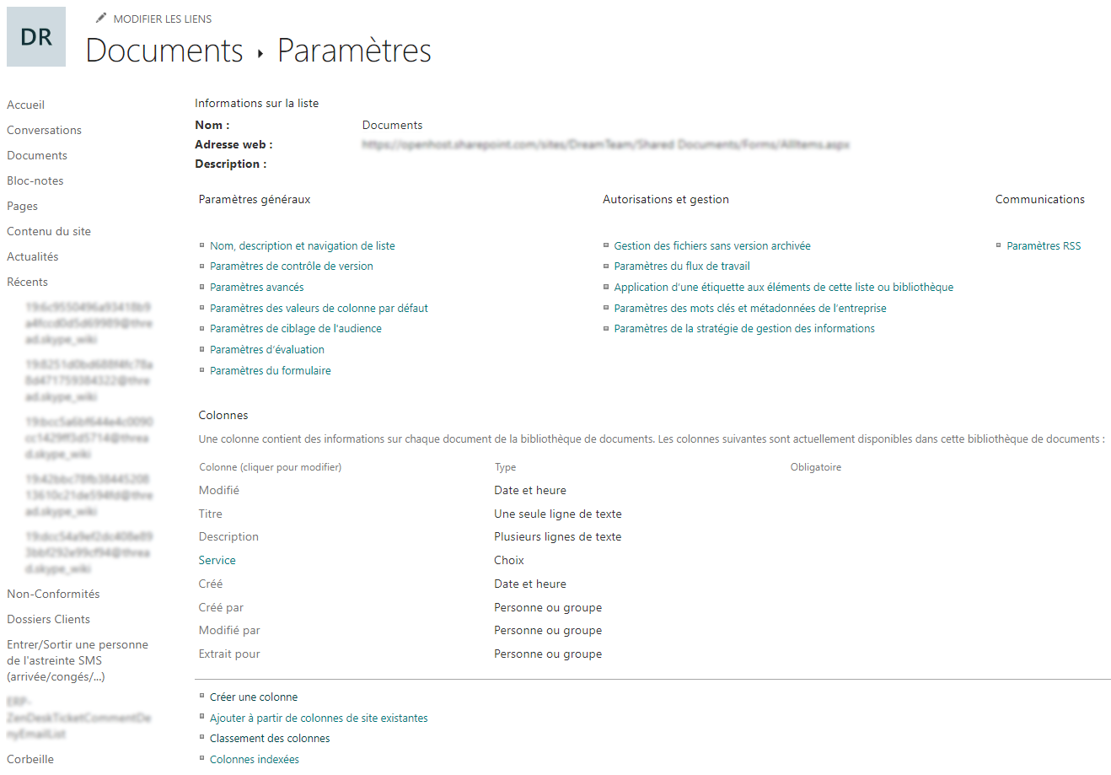
Task: Open Bloc-notes in left navigation
Action: point(35,180)
